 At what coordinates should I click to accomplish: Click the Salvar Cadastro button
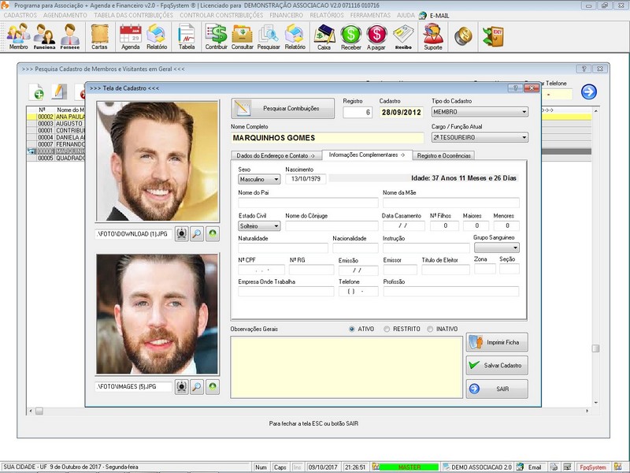pos(497,365)
